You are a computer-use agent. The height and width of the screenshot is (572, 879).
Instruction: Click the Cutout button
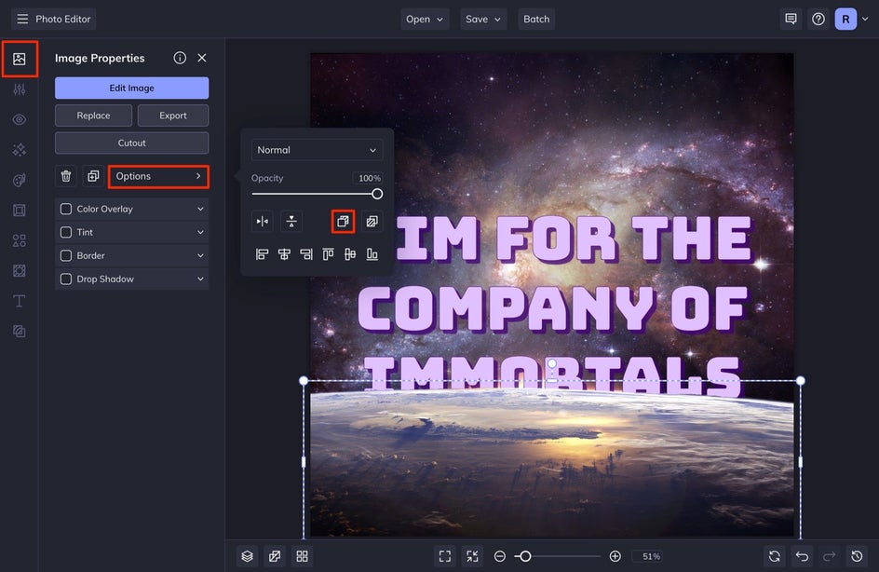pyautogui.click(x=131, y=143)
